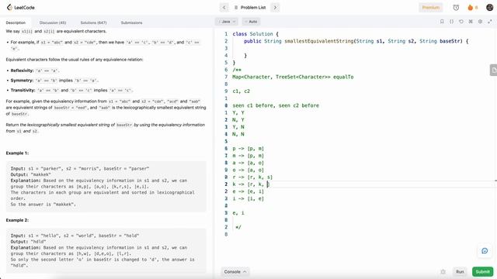Go to the previous problem arrow
Image resolution: width=497 pixels, height=279 pixels.
[224, 7]
